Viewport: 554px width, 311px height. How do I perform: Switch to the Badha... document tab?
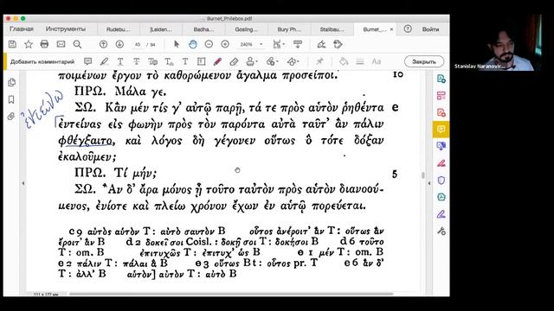(203, 29)
